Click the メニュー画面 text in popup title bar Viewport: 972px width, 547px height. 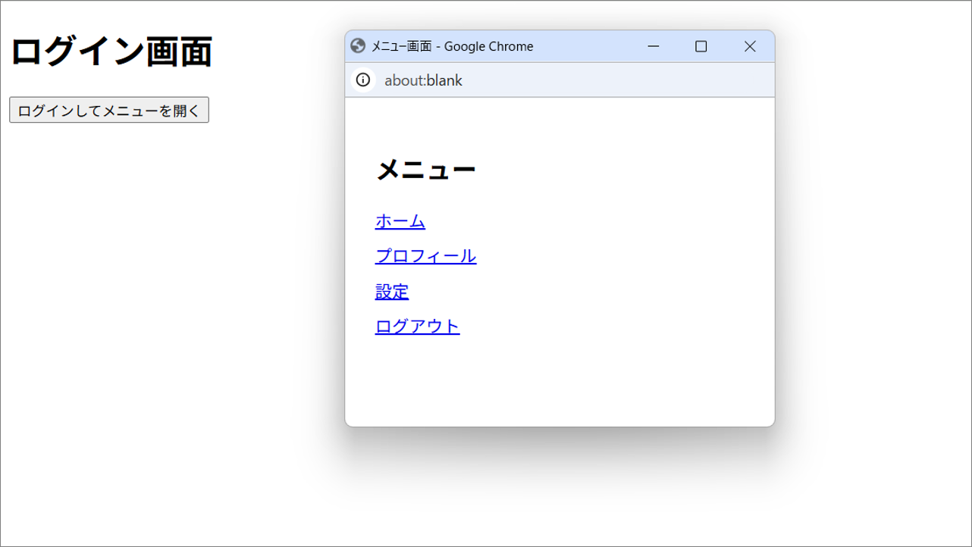coord(401,46)
